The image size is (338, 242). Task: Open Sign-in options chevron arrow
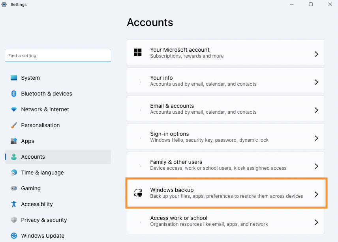[316, 138]
